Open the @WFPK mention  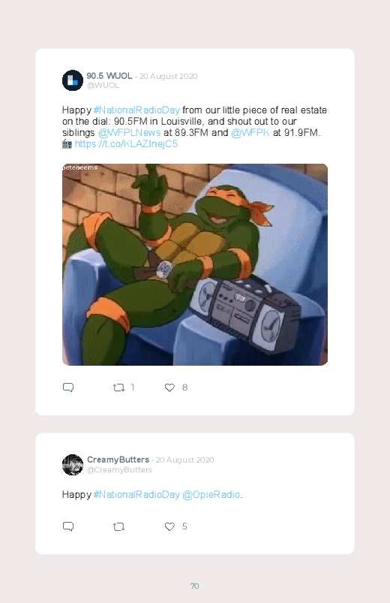point(250,133)
